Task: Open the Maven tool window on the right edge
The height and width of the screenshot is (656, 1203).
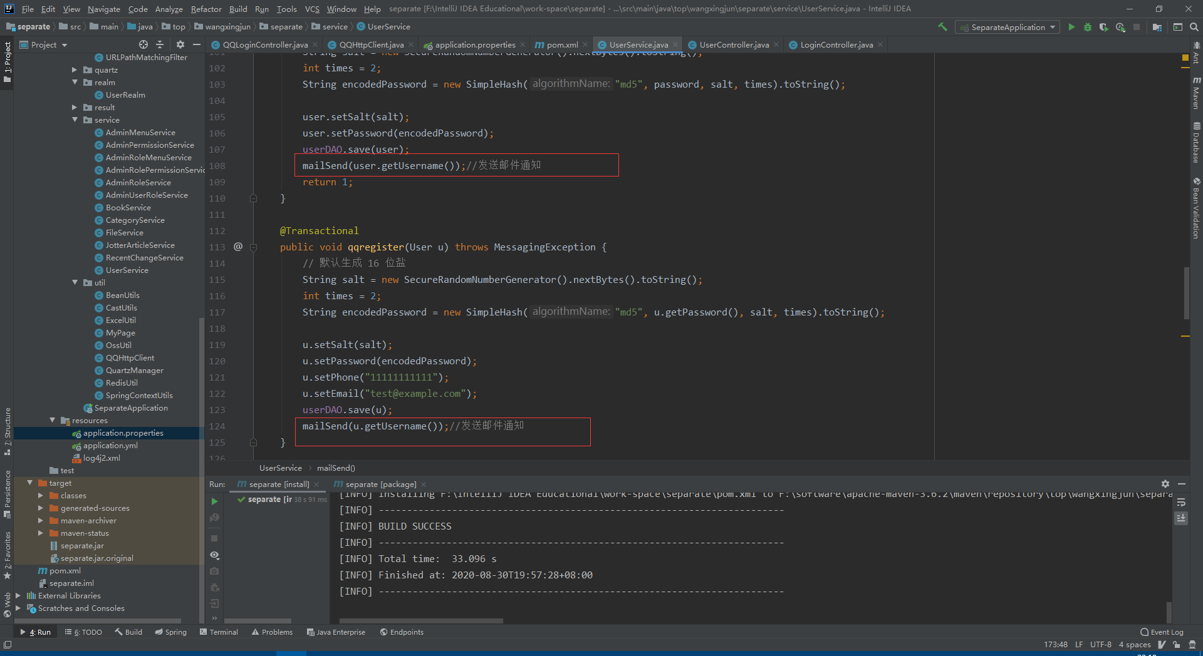Action: click(1196, 93)
